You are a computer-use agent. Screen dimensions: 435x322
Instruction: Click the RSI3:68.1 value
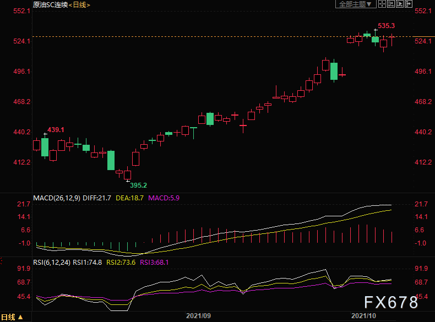(x=154, y=263)
